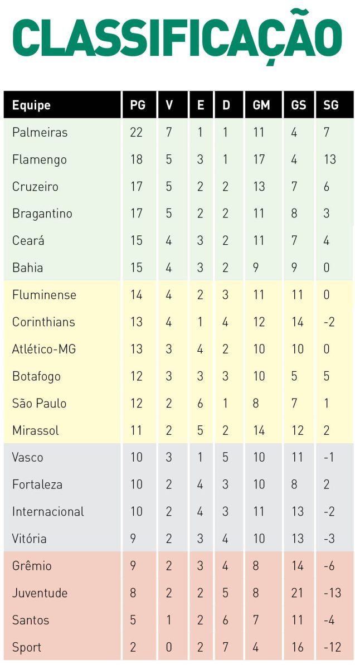Click the Grêmio team name
Image resolution: width=355 pixels, height=669 pixels.
click(32, 566)
